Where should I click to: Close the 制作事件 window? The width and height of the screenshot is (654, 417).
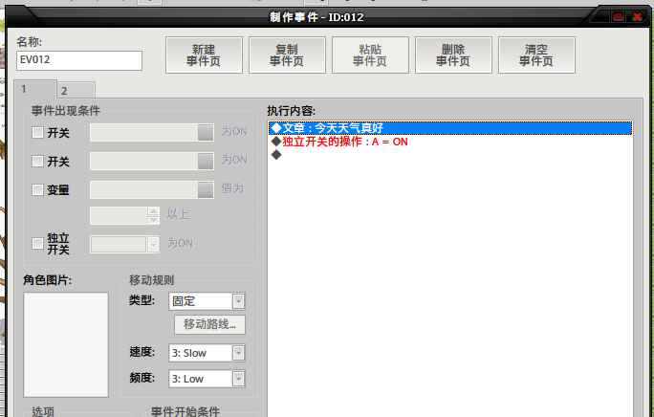637,16
